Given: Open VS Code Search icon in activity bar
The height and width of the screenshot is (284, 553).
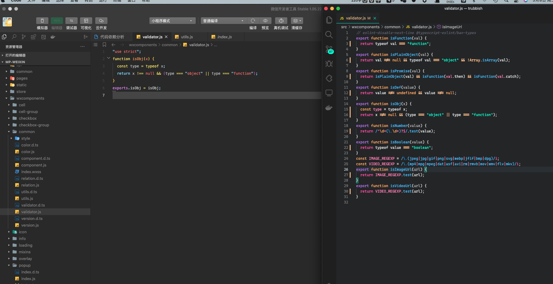Looking at the screenshot, I should click(329, 35).
